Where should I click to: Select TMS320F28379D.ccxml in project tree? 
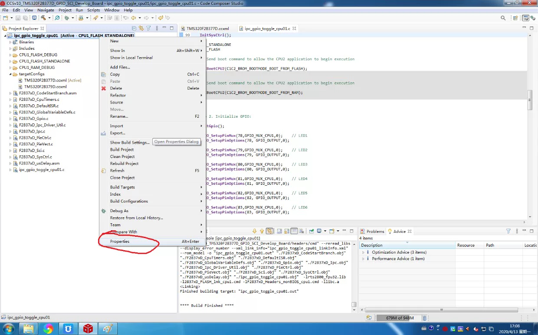[x=46, y=87]
